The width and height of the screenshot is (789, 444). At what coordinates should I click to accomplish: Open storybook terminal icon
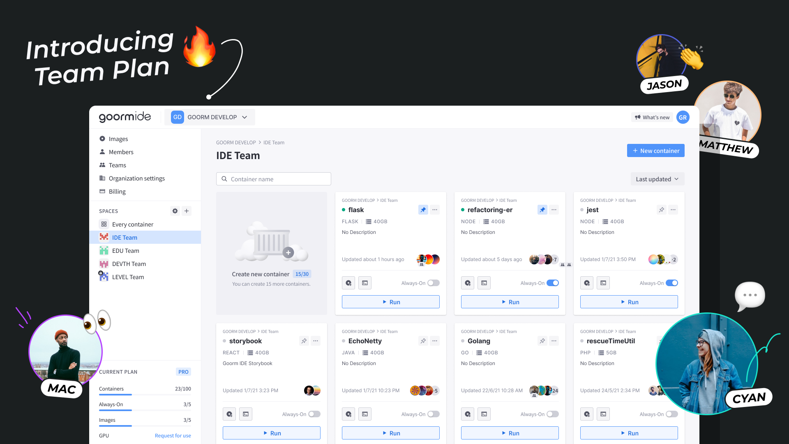click(x=246, y=414)
